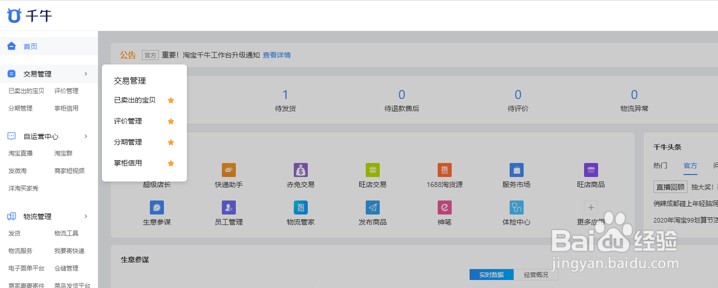Open 商家短视频 in the sidebar
Viewport: 718px width, 288px height.
pos(69,171)
